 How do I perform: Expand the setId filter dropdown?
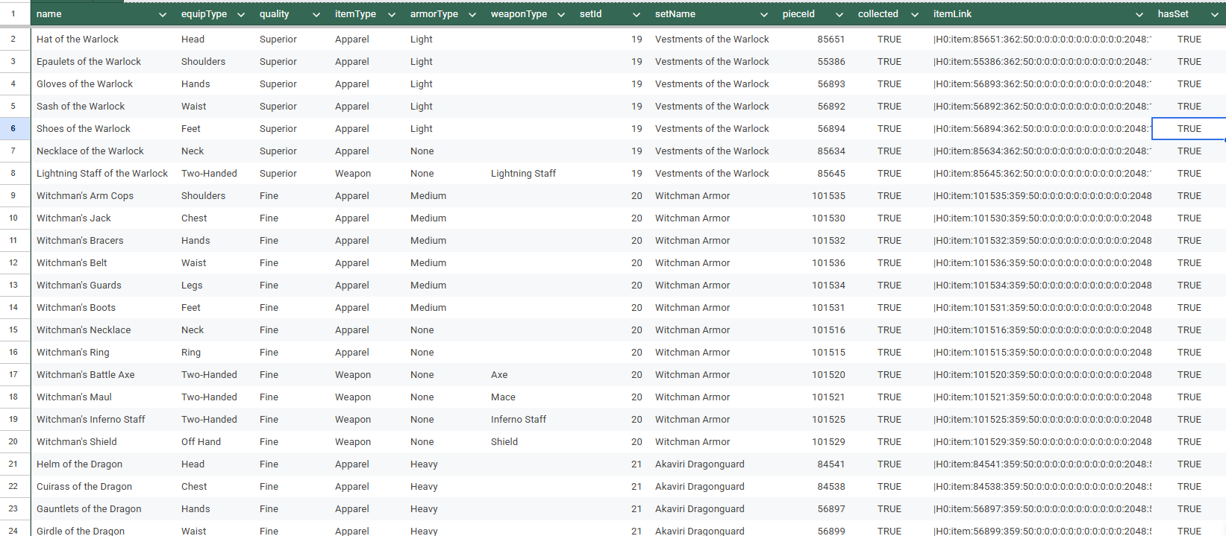637,15
